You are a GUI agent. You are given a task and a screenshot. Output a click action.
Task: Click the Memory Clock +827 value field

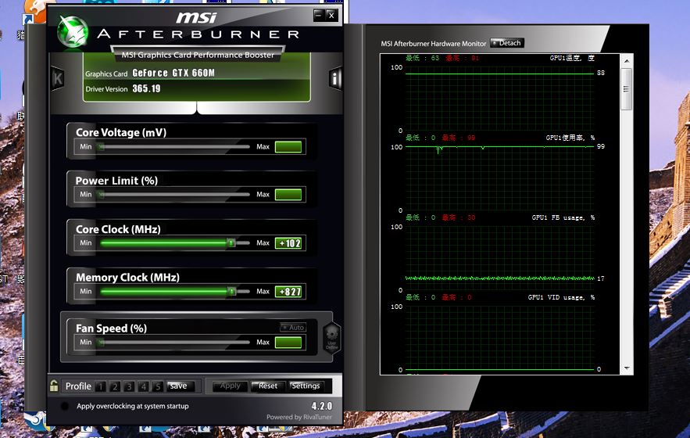tap(288, 291)
